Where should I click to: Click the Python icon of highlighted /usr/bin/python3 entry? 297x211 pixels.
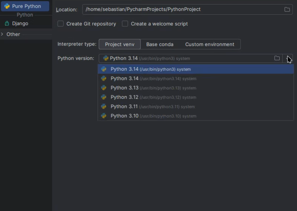(104, 69)
